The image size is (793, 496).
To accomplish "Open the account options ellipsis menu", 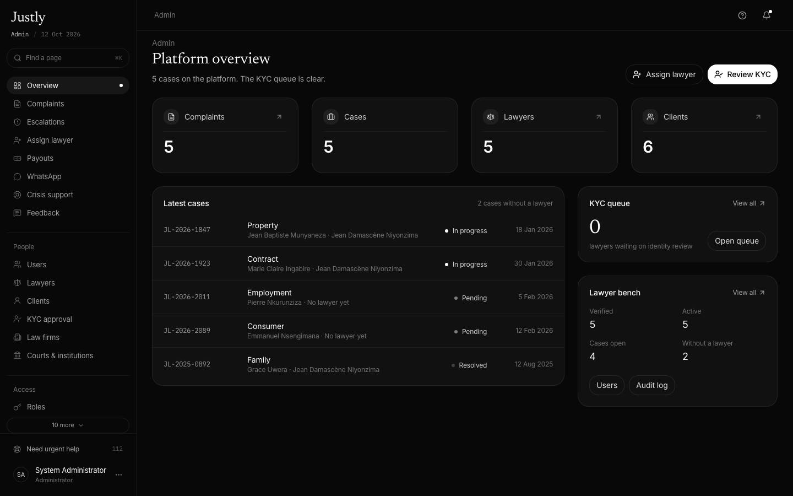I will pyautogui.click(x=119, y=475).
